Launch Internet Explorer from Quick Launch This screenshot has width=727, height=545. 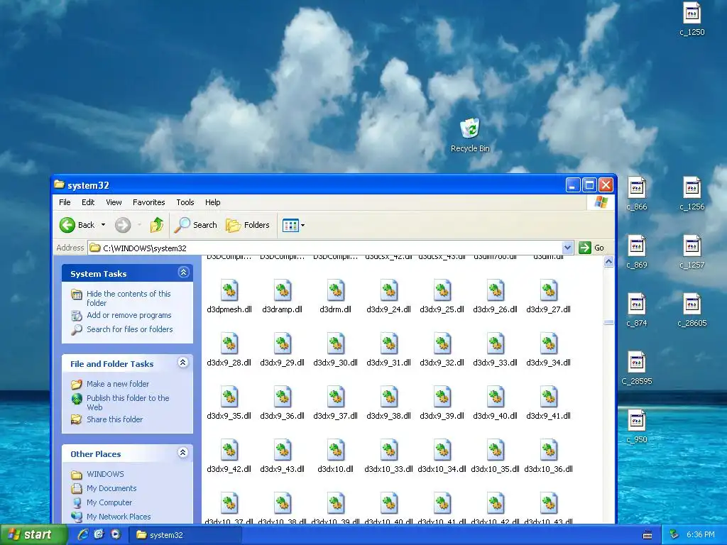coord(83,534)
